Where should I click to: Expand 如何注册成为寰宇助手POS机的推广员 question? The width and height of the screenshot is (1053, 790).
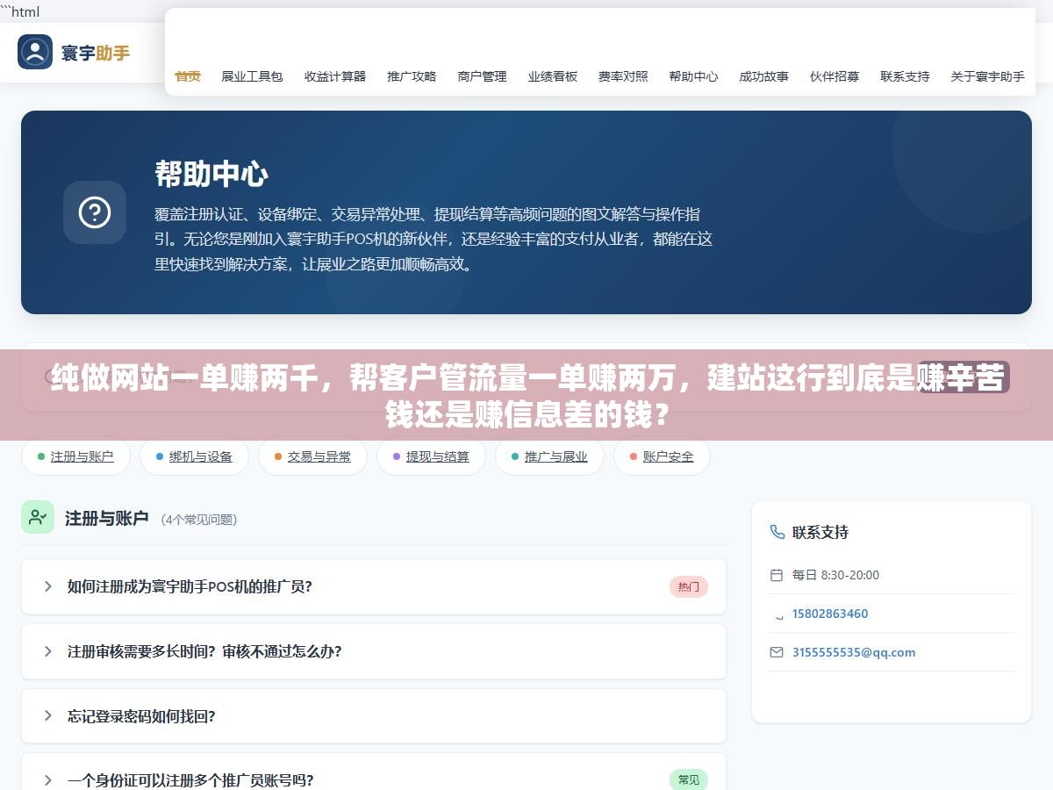tap(374, 586)
